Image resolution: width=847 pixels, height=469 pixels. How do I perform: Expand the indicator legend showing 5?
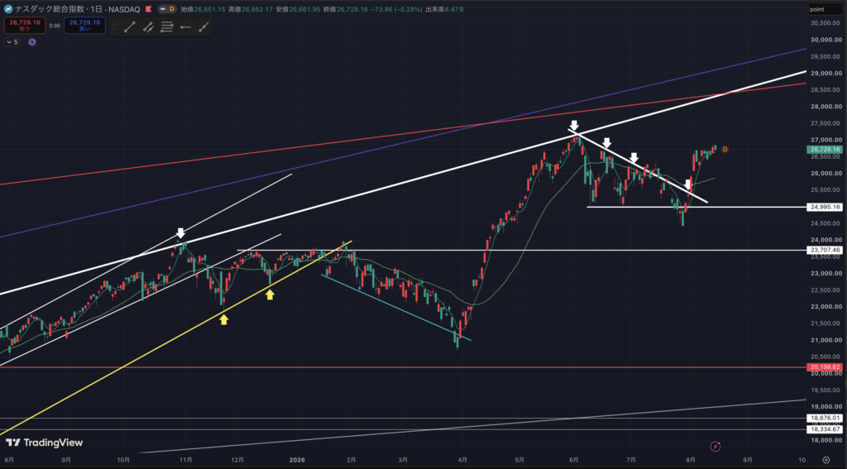[x=12, y=42]
